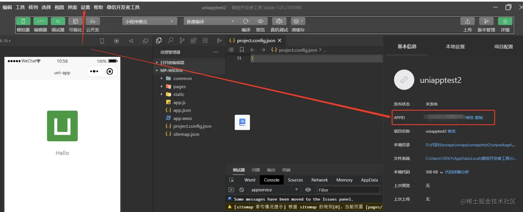Click the element inspect picker icon
523x212 pixels.
[231, 180]
